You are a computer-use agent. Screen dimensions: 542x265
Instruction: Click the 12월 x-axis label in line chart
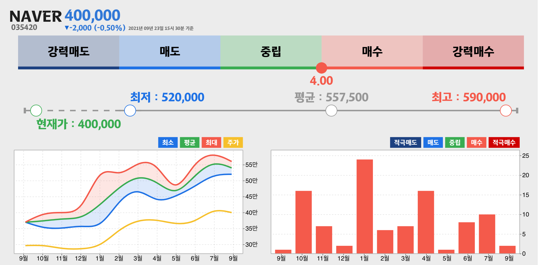(x=81, y=258)
